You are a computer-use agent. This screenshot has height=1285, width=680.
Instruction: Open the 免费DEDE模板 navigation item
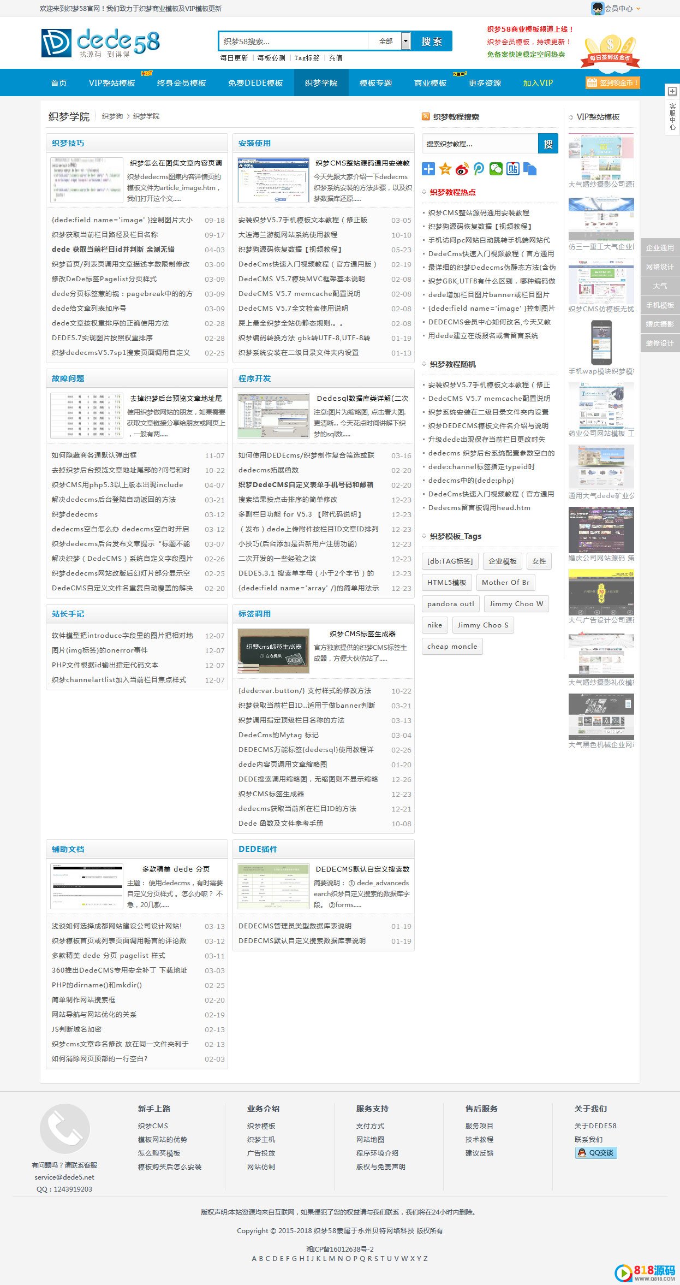pos(255,82)
